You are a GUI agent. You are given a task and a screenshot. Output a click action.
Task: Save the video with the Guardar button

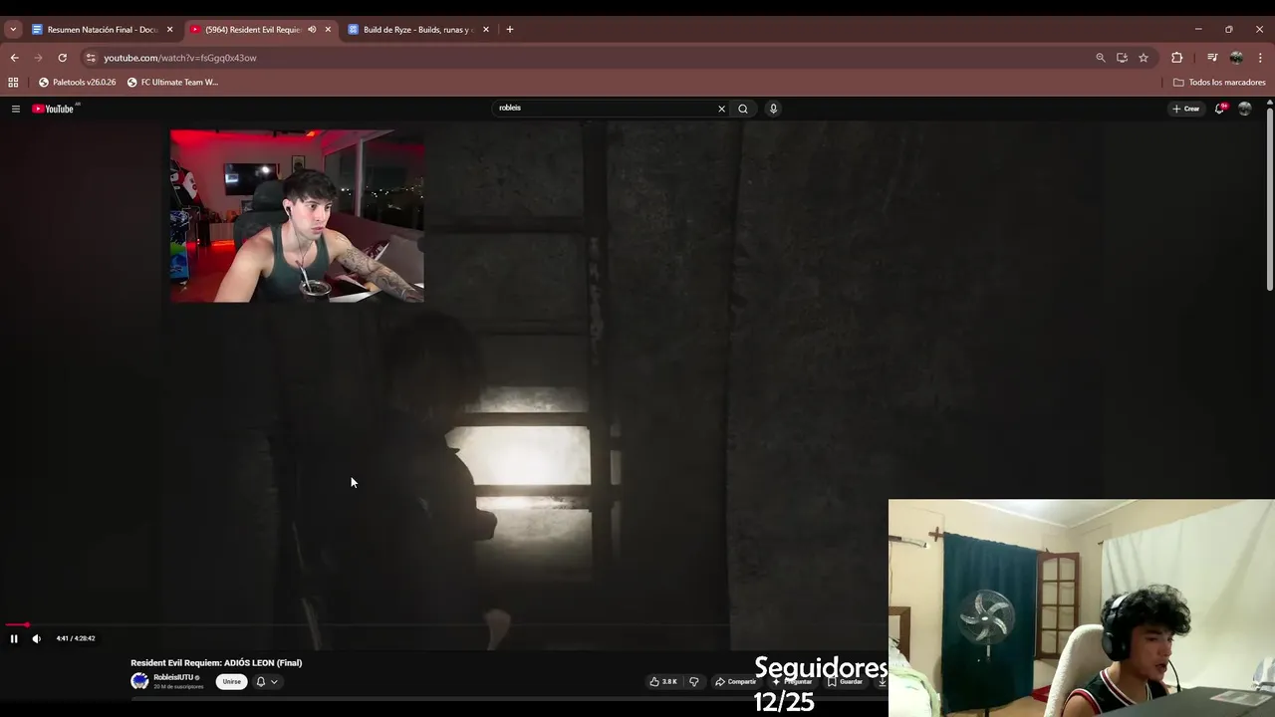pos(846,682)
